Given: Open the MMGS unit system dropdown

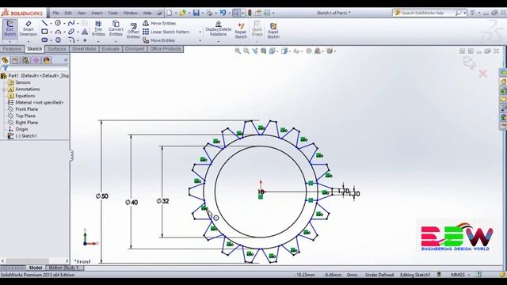Looking at the screenshot, I should pos(461,275).
